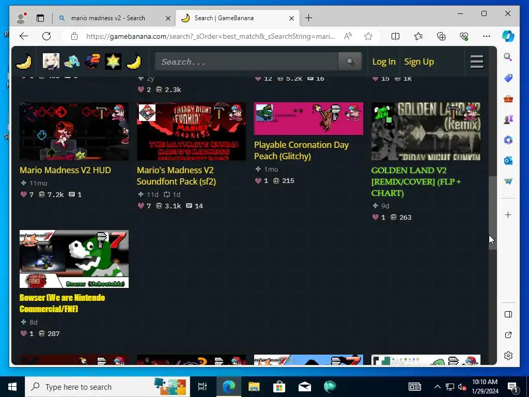Open the Mail app from the taskbar
The width and height of the screenshot is (529, 397).
[305, 387]
